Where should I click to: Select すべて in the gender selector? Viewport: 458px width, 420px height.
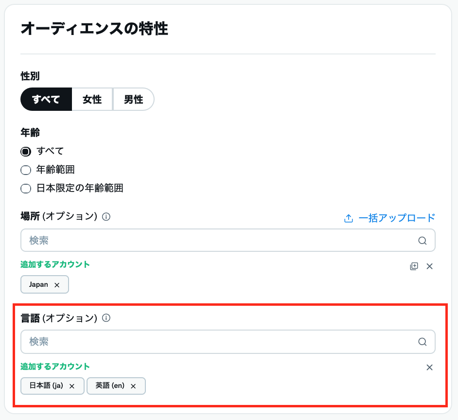click(46, 100)
